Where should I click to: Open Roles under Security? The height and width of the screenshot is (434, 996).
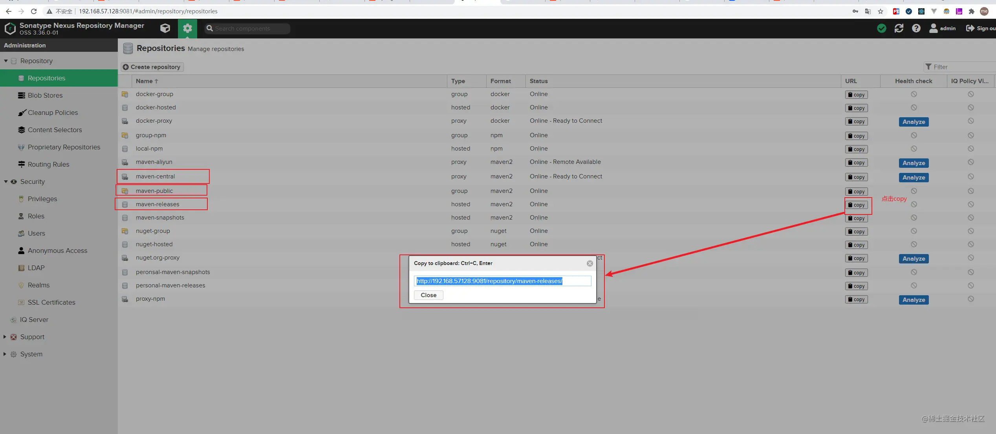(x=59, y=216)
